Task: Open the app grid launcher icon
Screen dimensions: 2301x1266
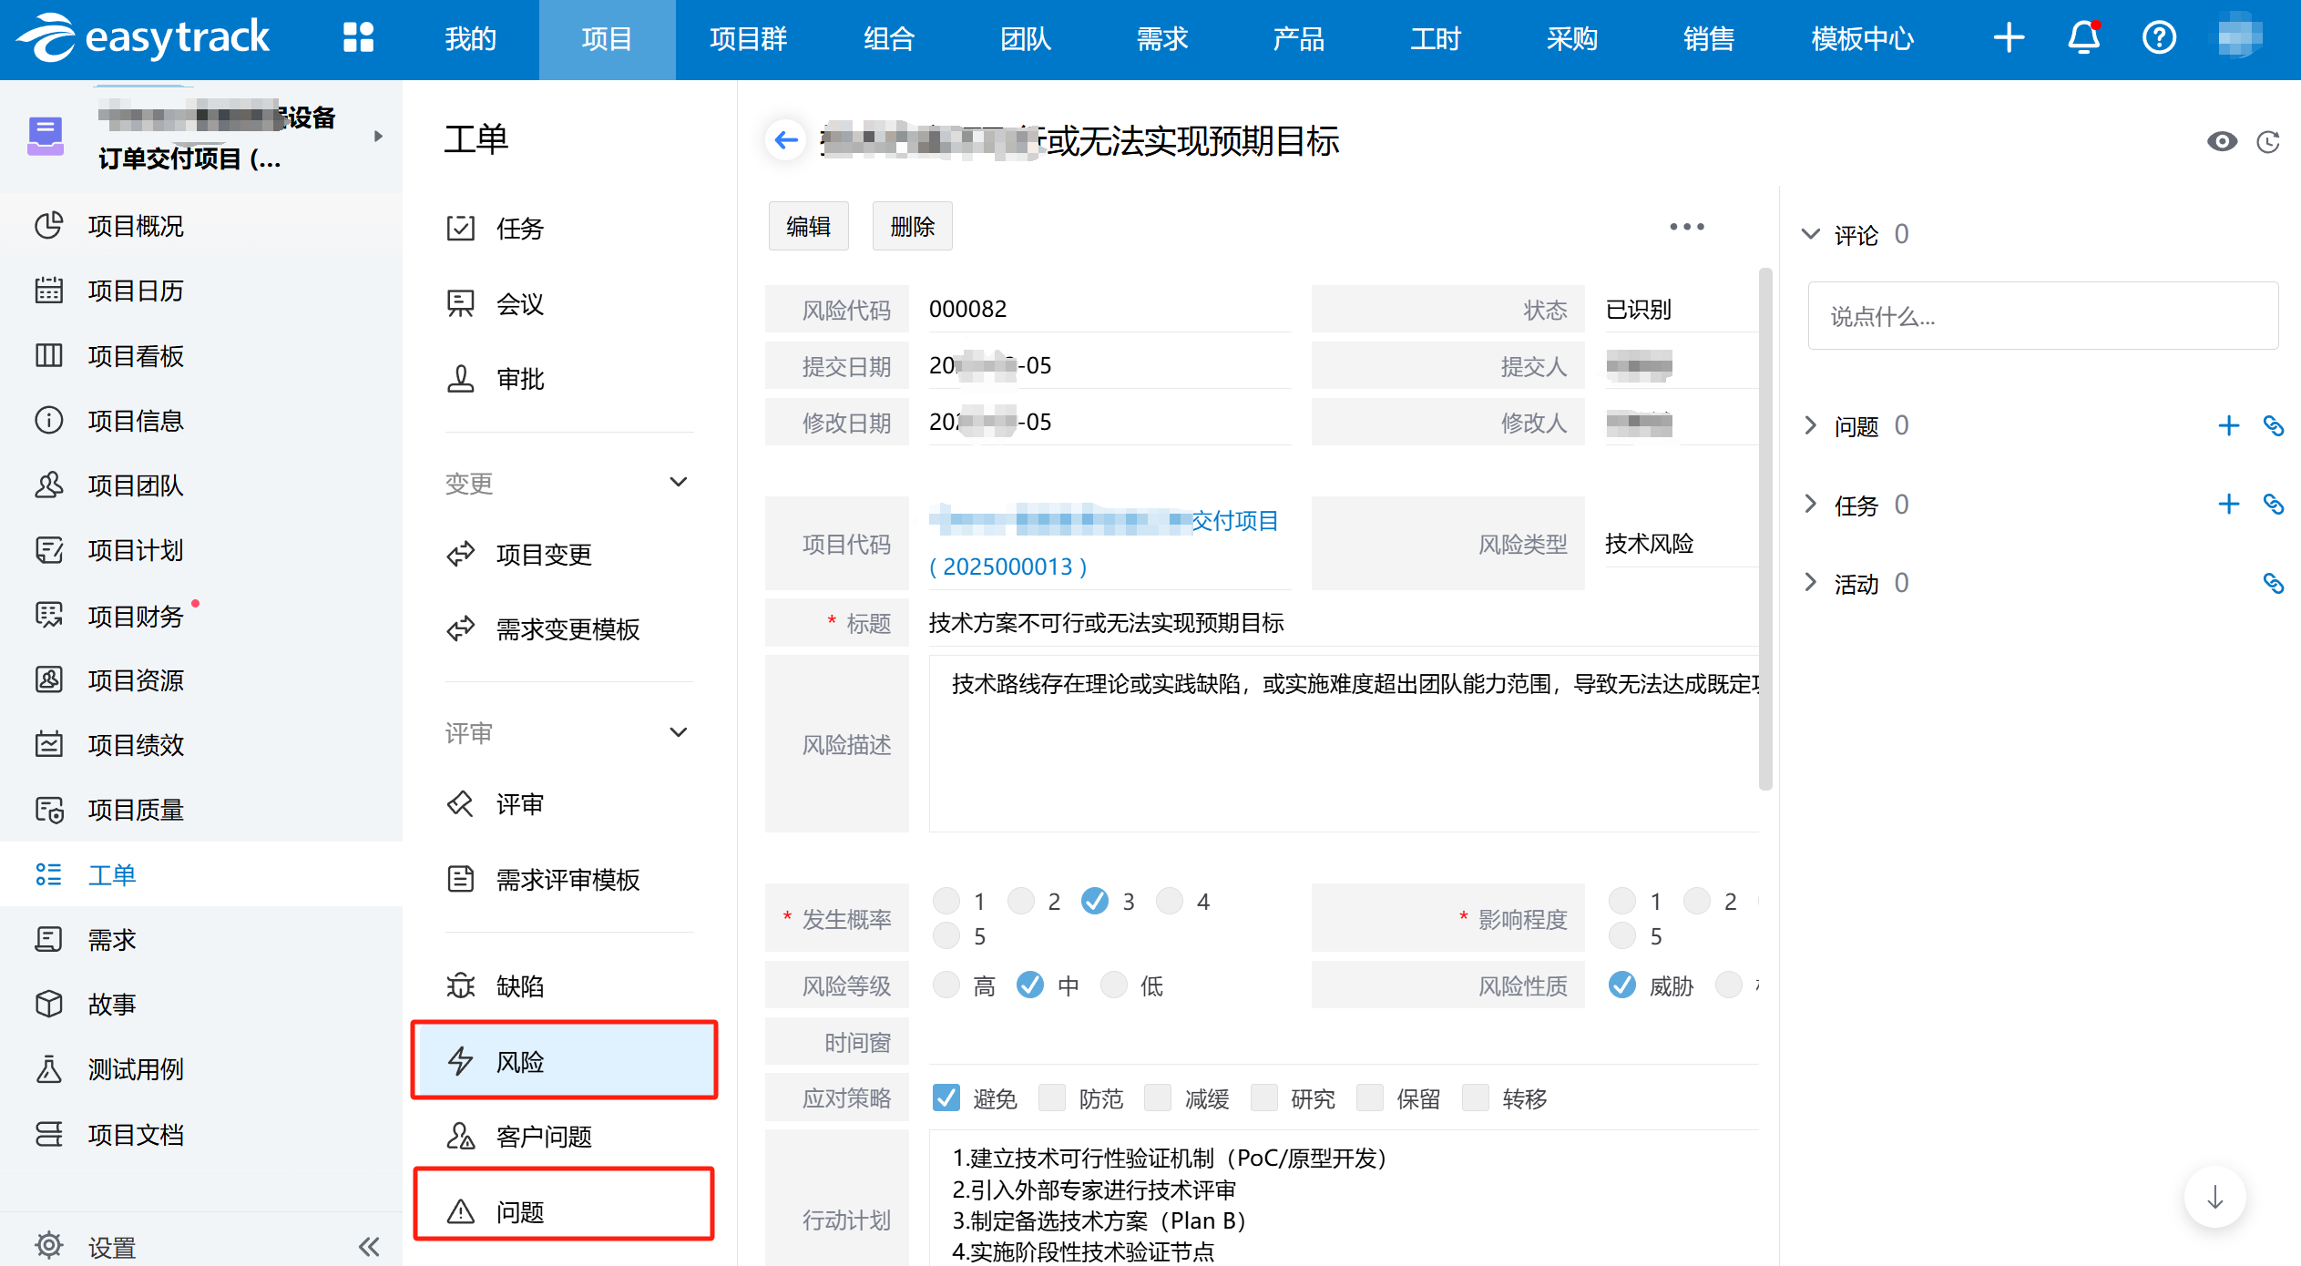Action: pos(358,38)
